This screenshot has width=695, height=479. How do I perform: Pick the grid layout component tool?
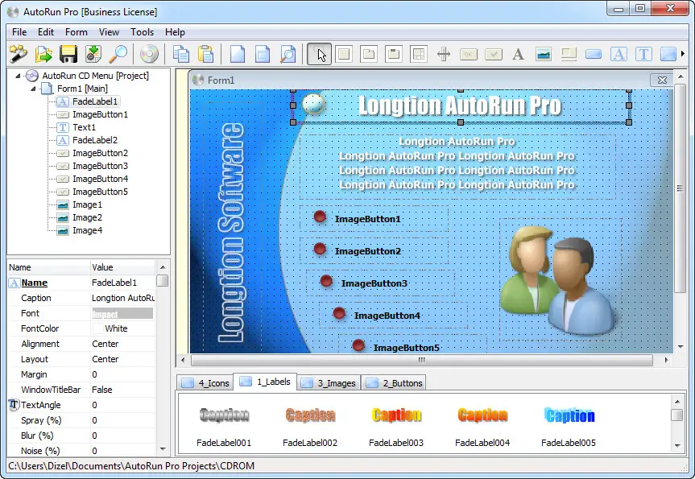click(x=419, y=54)
